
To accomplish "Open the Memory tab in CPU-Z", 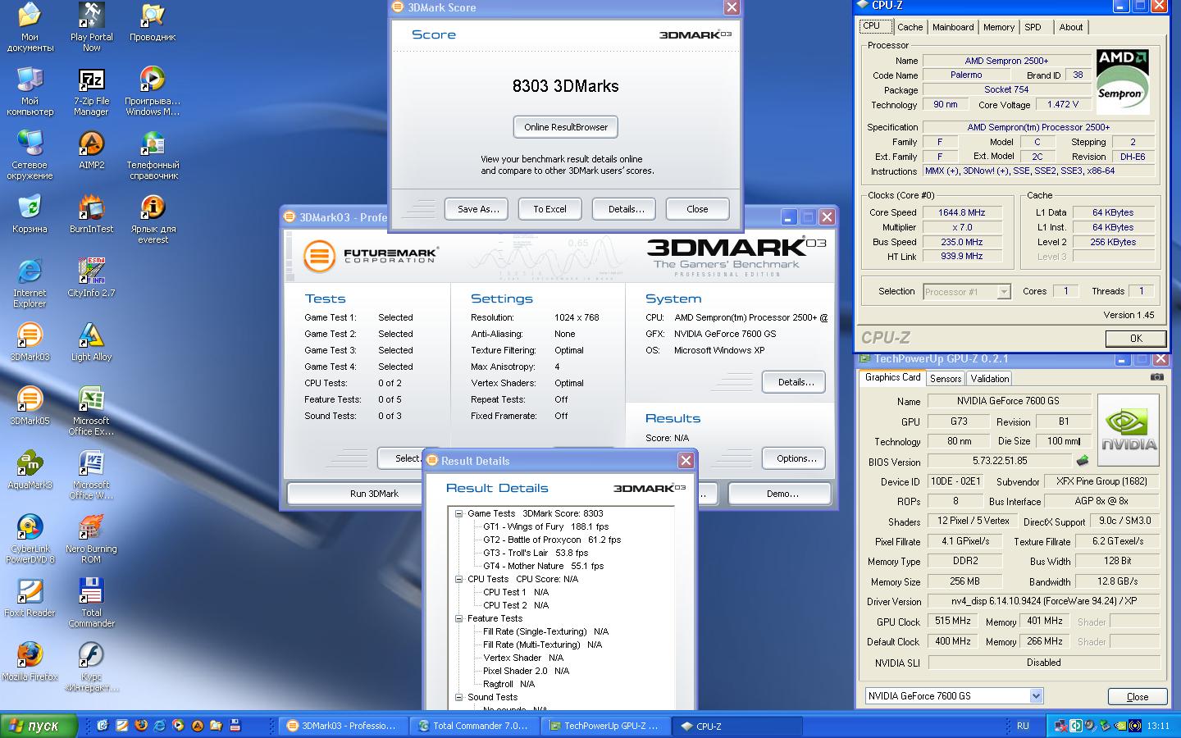I will (x=998, y=27).
